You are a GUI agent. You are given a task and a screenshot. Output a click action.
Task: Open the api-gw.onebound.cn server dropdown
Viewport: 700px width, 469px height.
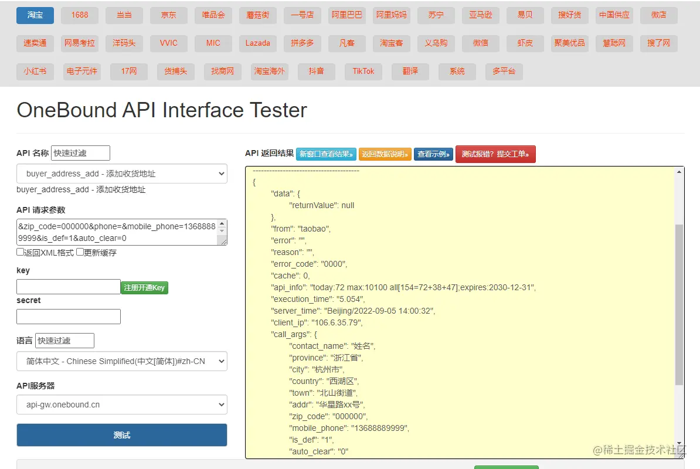coord(122,405)
